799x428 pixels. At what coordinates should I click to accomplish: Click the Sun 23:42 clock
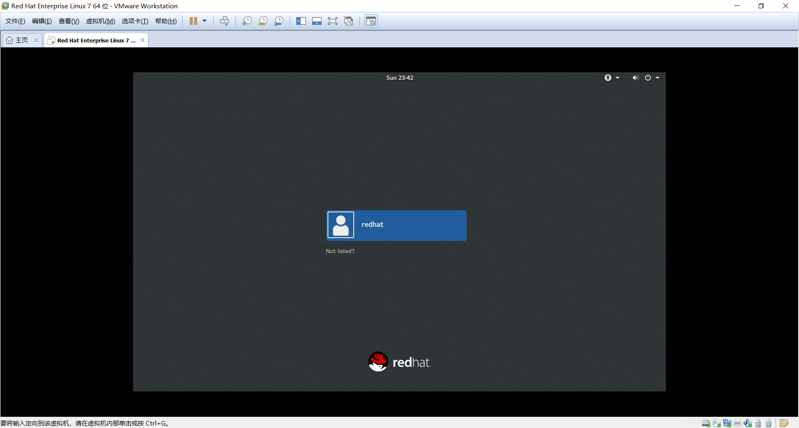(x=399, y=78)
